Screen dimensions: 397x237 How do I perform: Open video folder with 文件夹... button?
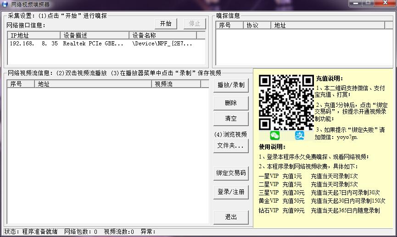[x=231, y=146]
